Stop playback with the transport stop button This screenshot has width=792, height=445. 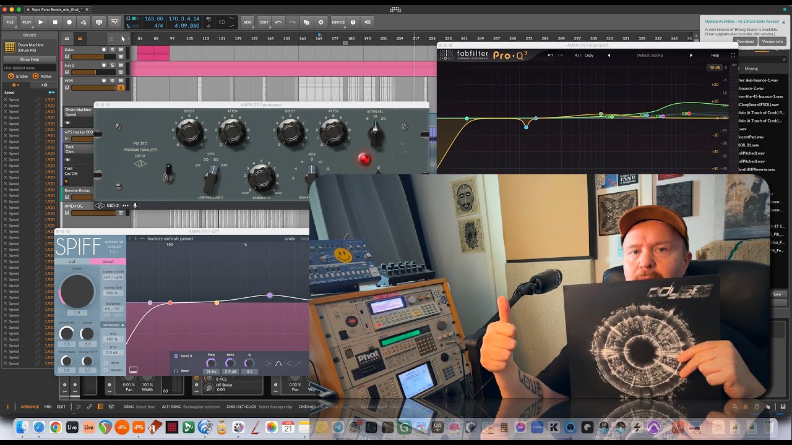click(55, 22)
